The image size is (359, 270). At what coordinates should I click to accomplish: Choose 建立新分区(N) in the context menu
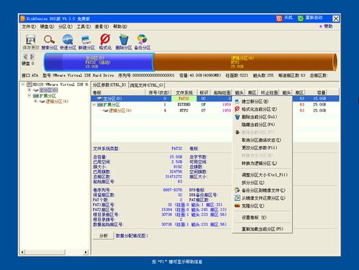point(262,101)
